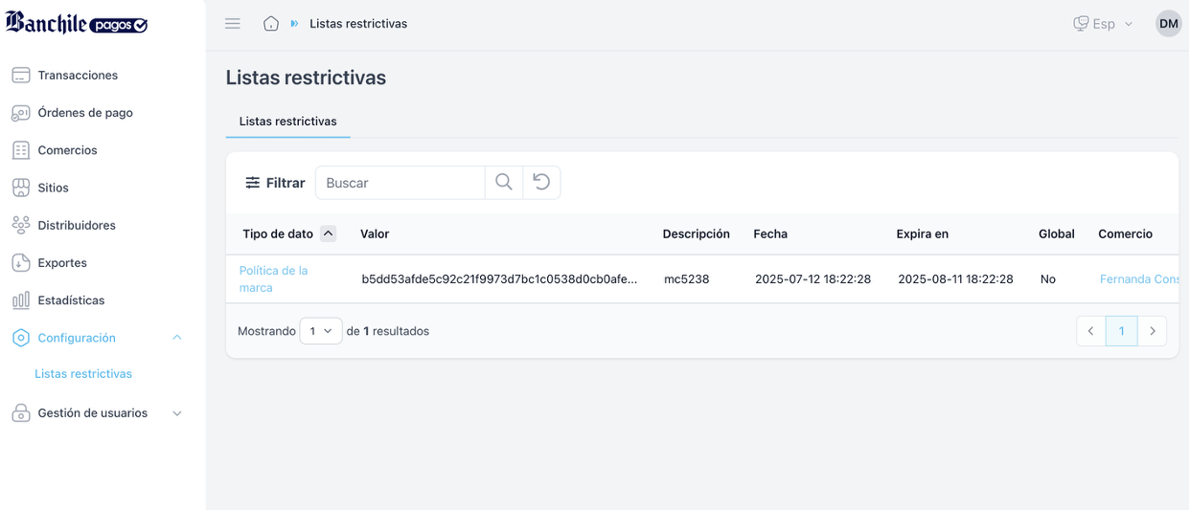This screenshot has width=1190, height=511.
Task: Click the b5dd53afde5c hash value cell
Action: pyautogui.click(x=499, y=279)
